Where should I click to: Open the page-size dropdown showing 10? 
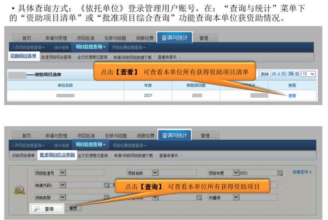pyautogui.click(x=308, y=74)
